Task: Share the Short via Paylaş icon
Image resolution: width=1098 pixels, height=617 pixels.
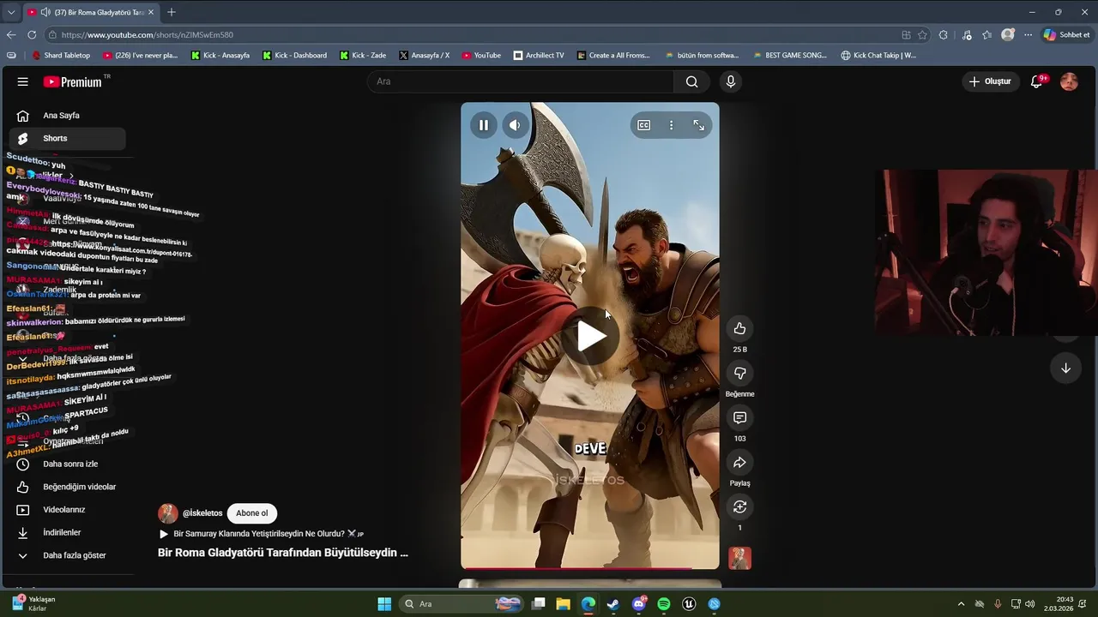Action: (x=739, y=463)
